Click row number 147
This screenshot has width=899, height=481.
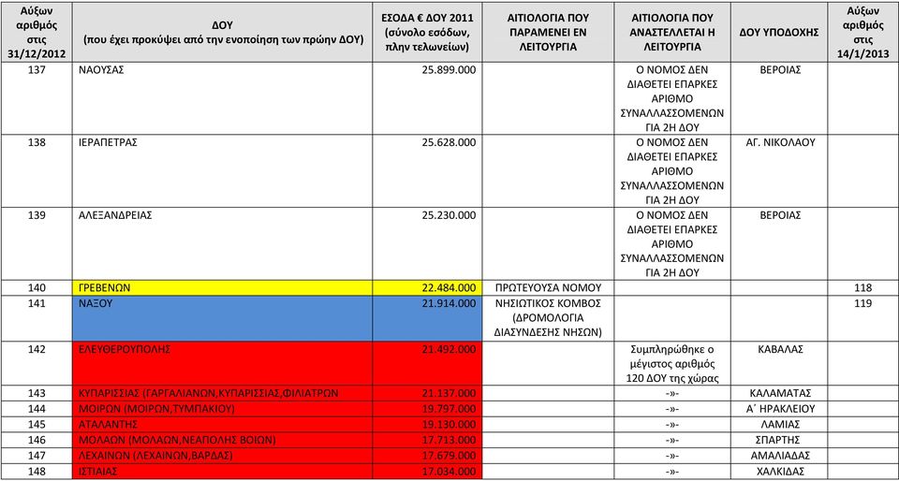37,455
